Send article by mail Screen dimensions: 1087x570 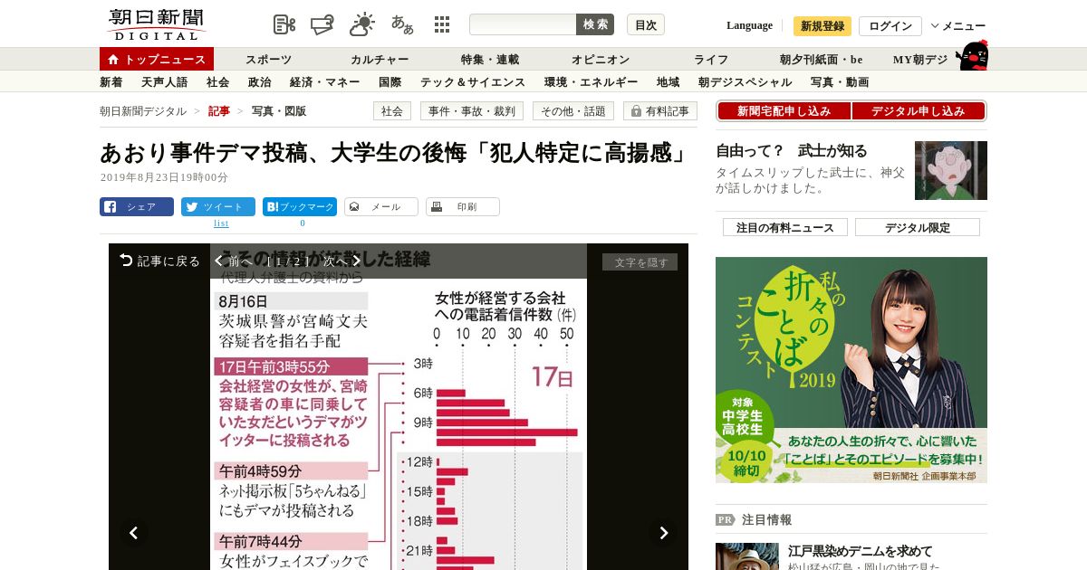381,207
